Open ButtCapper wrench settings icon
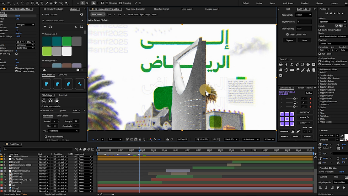This screenshot has height=196, width=348. click(x=80, y=84)
